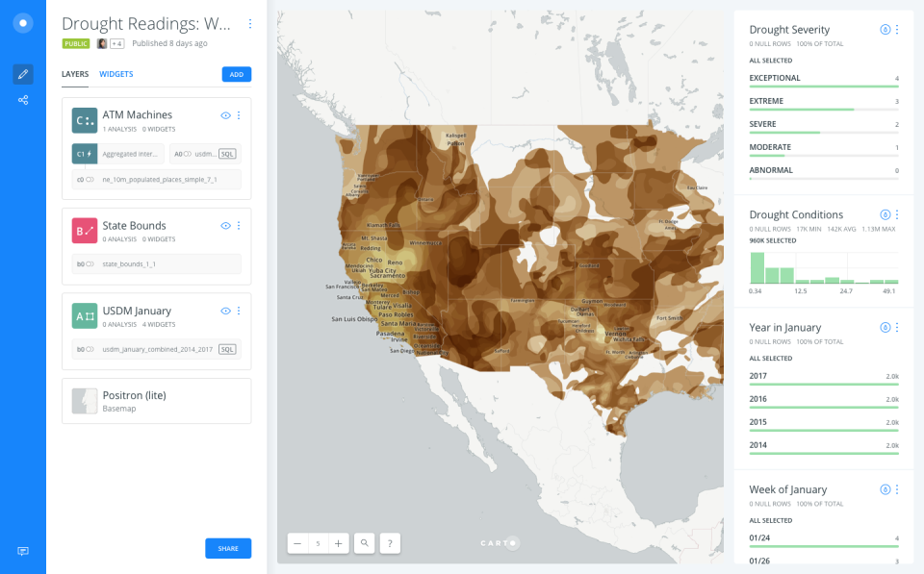Click the Share button
Image resolution: width=924 pixels, height=574 pixels.
pyautogui.click(x=228, y=548)
